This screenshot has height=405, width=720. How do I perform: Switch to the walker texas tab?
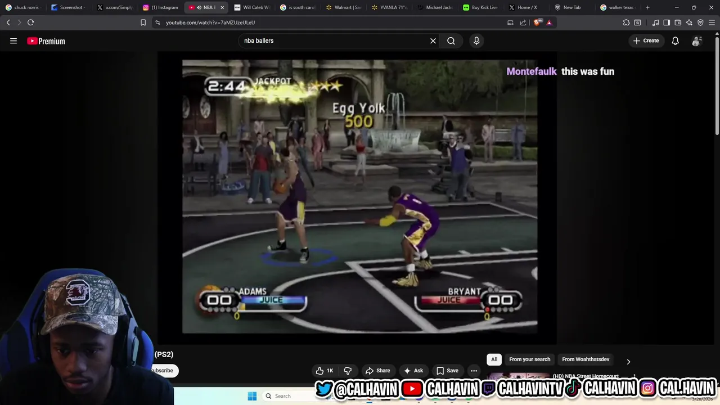point(618,7)
